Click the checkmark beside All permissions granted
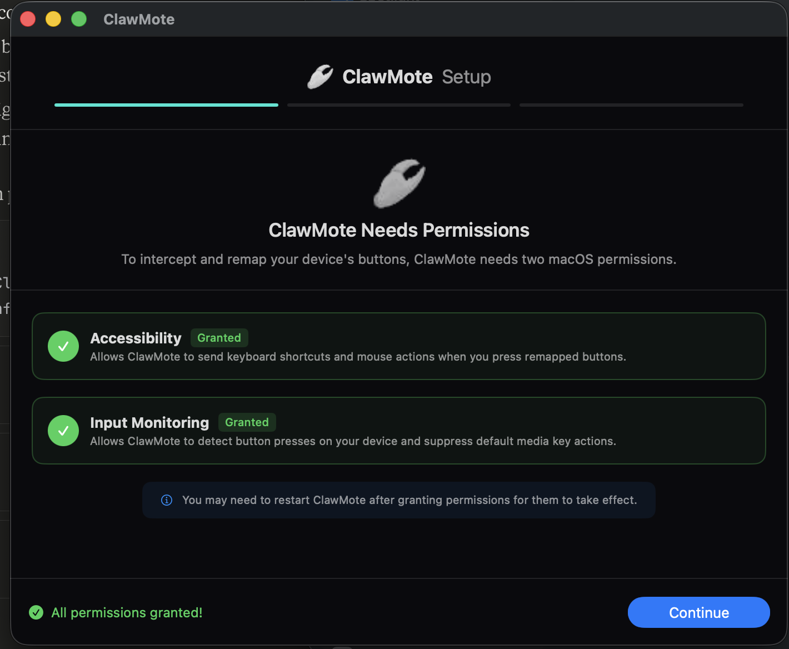 (36, 612)
